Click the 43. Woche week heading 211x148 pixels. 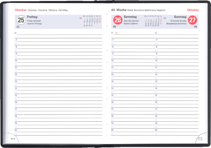pyautogui.click(x=119, y=10)
